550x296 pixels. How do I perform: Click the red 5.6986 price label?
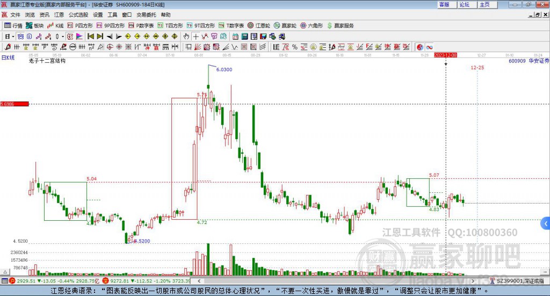point(15,104)
